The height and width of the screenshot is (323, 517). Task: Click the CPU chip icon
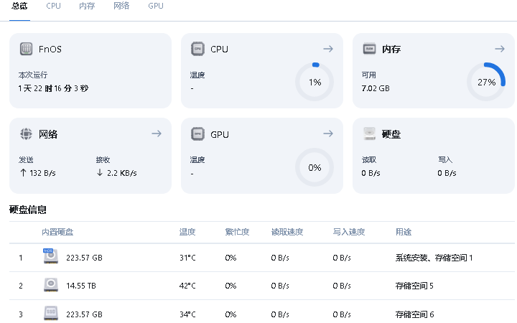click(x=197, y=49)
